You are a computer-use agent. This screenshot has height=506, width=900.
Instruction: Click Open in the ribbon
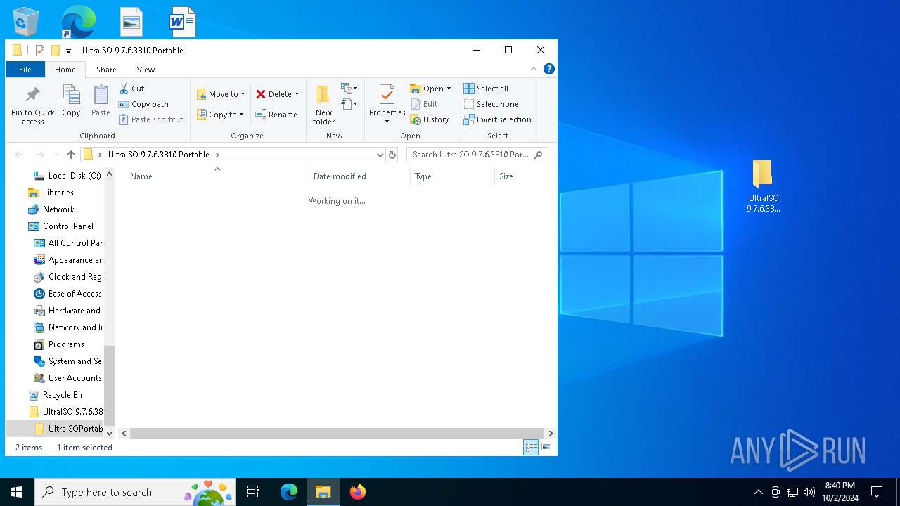coord(427,89)
